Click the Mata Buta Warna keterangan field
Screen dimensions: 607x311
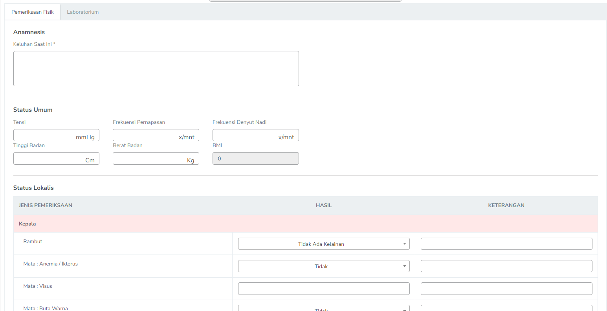tap(506, 308)
